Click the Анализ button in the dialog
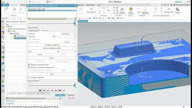The height and width of the screenshot is (108, 192). tap(52, 58)
